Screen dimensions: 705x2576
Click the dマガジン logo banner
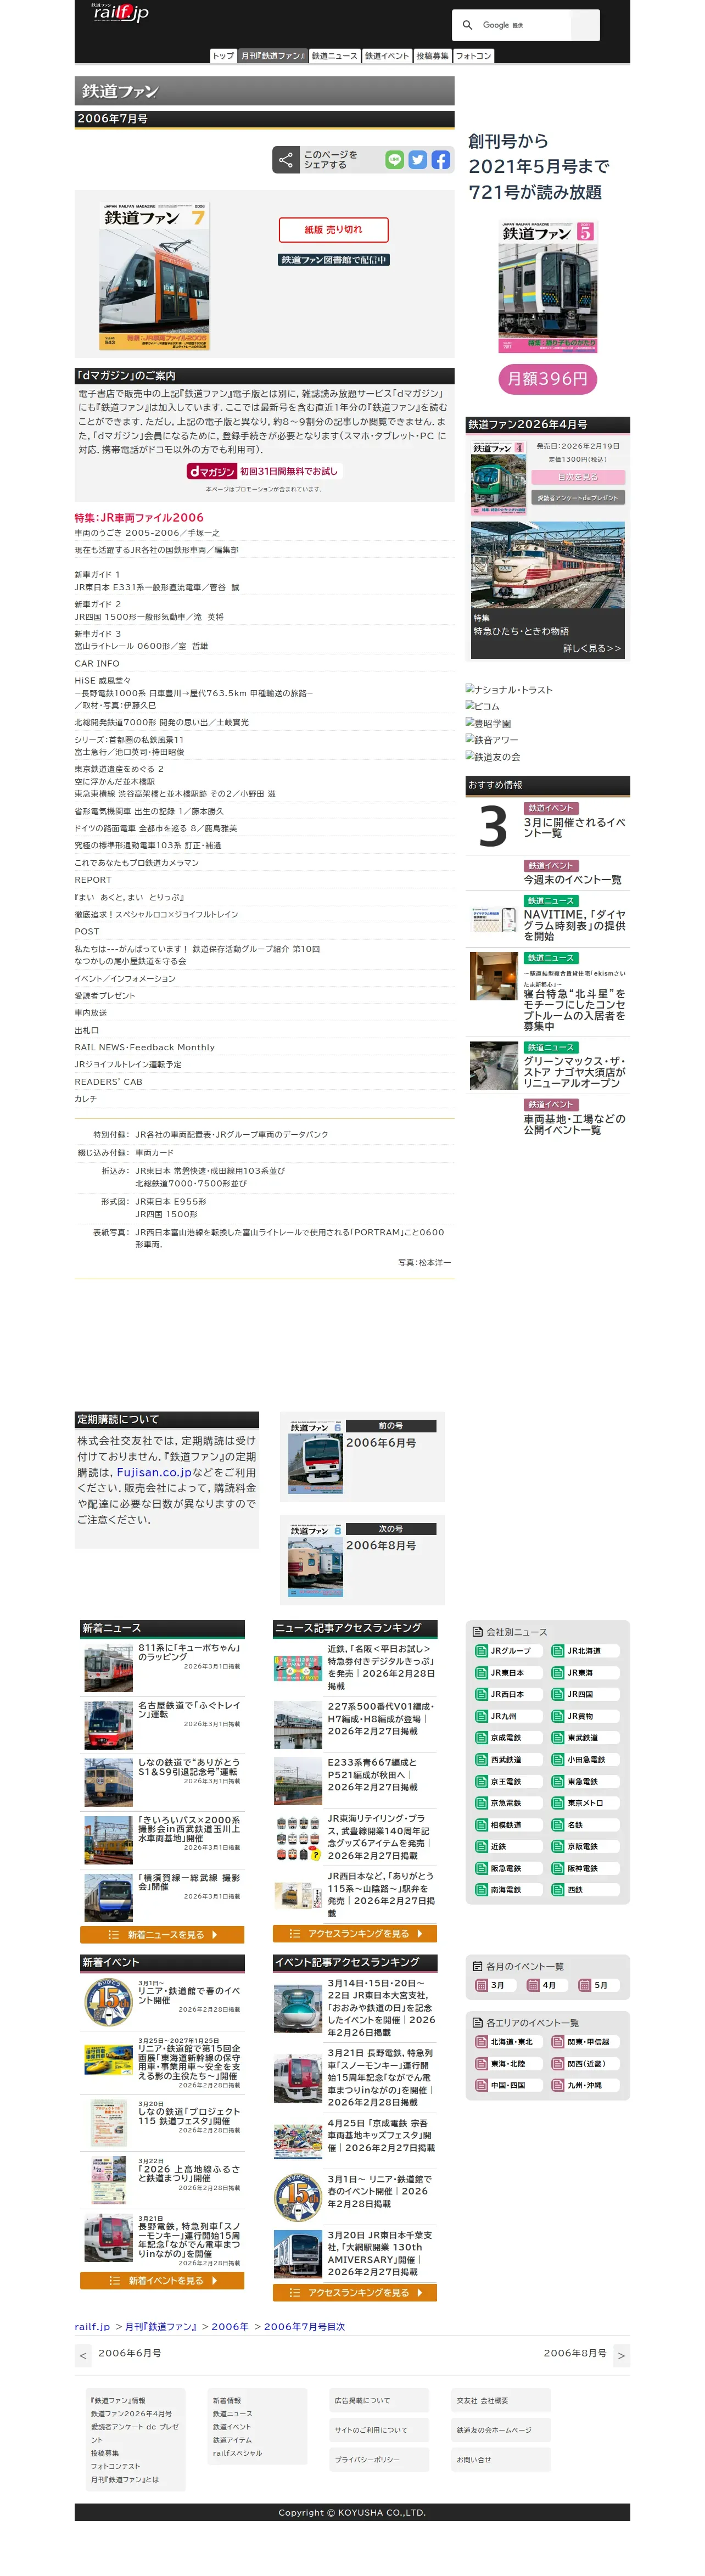tap(264, 471)
